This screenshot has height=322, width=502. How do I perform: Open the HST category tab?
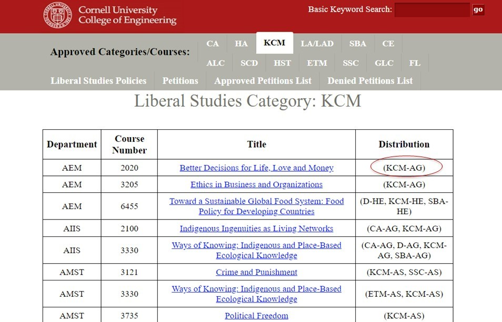pos(283,63)
